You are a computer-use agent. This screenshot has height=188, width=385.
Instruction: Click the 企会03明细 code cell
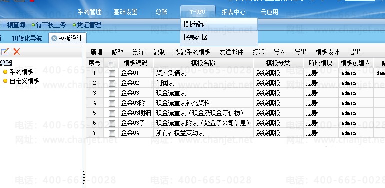[x=136, y=113]
